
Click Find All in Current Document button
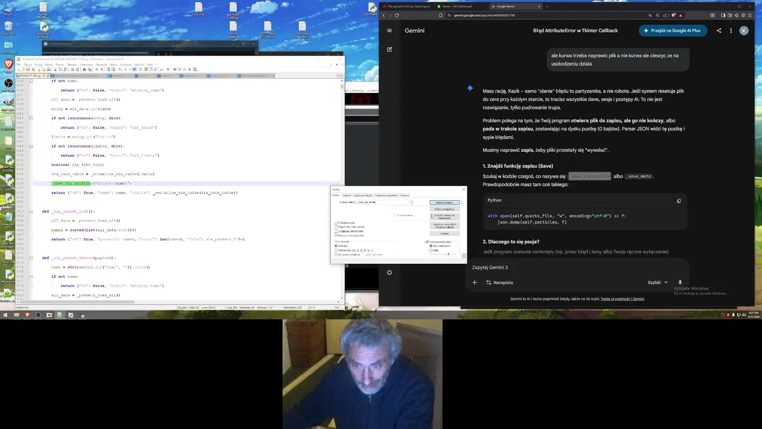(445, 217)
